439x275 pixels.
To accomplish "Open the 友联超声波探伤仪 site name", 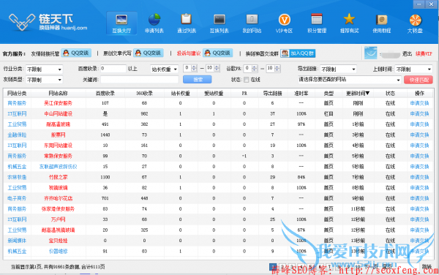I will pos(58,167).
